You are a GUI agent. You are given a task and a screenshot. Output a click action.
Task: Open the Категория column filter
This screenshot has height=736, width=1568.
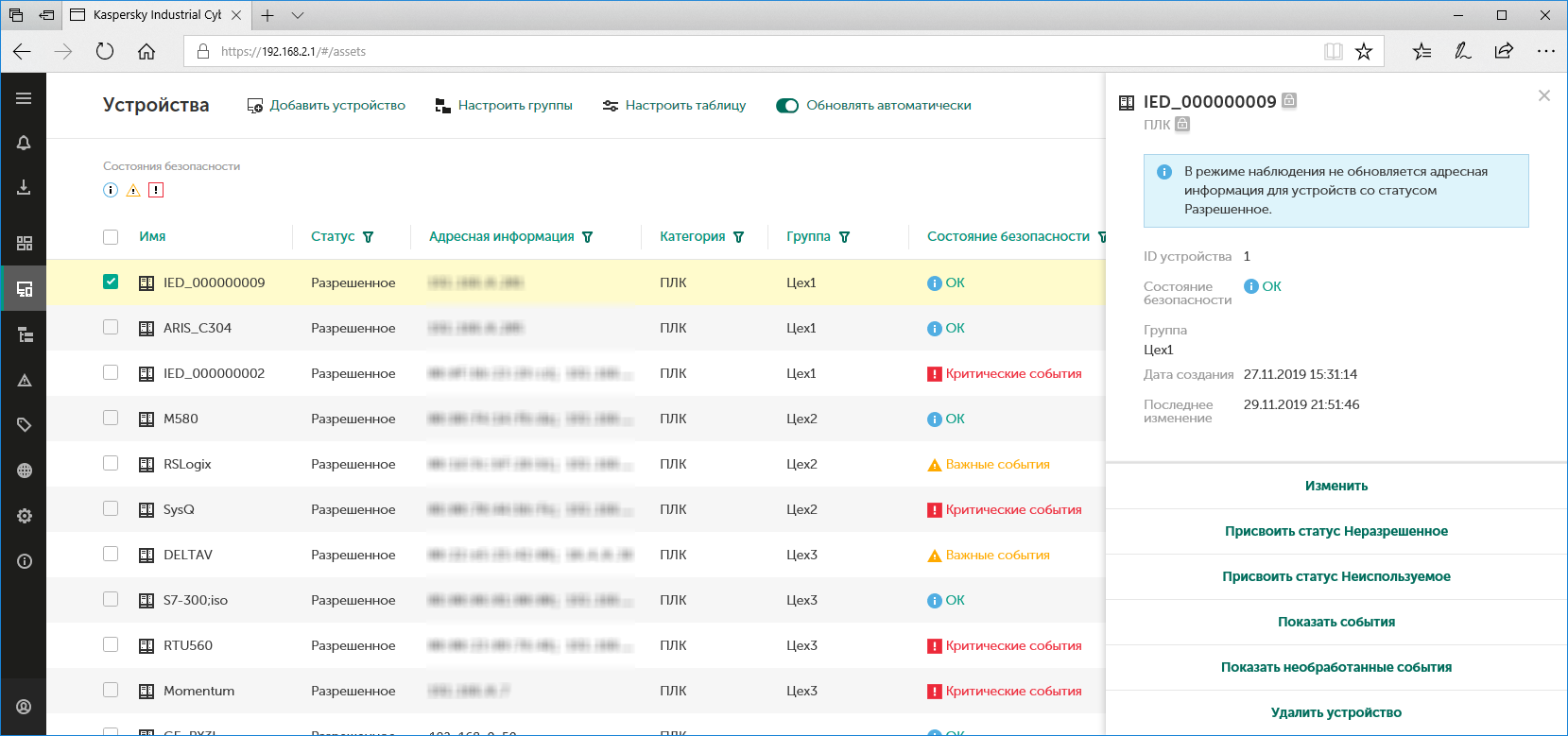[739, 237]
